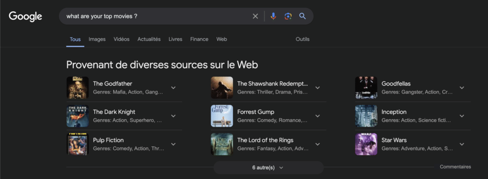Open The Dark Knight poster thumbnail
Viewport: 488px width, 179px height.
coord(78,116)
